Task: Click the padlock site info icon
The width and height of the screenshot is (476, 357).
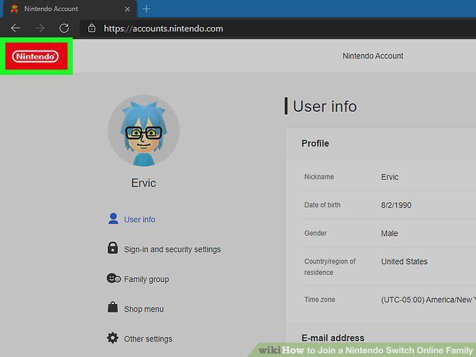Action: point(92,28)
